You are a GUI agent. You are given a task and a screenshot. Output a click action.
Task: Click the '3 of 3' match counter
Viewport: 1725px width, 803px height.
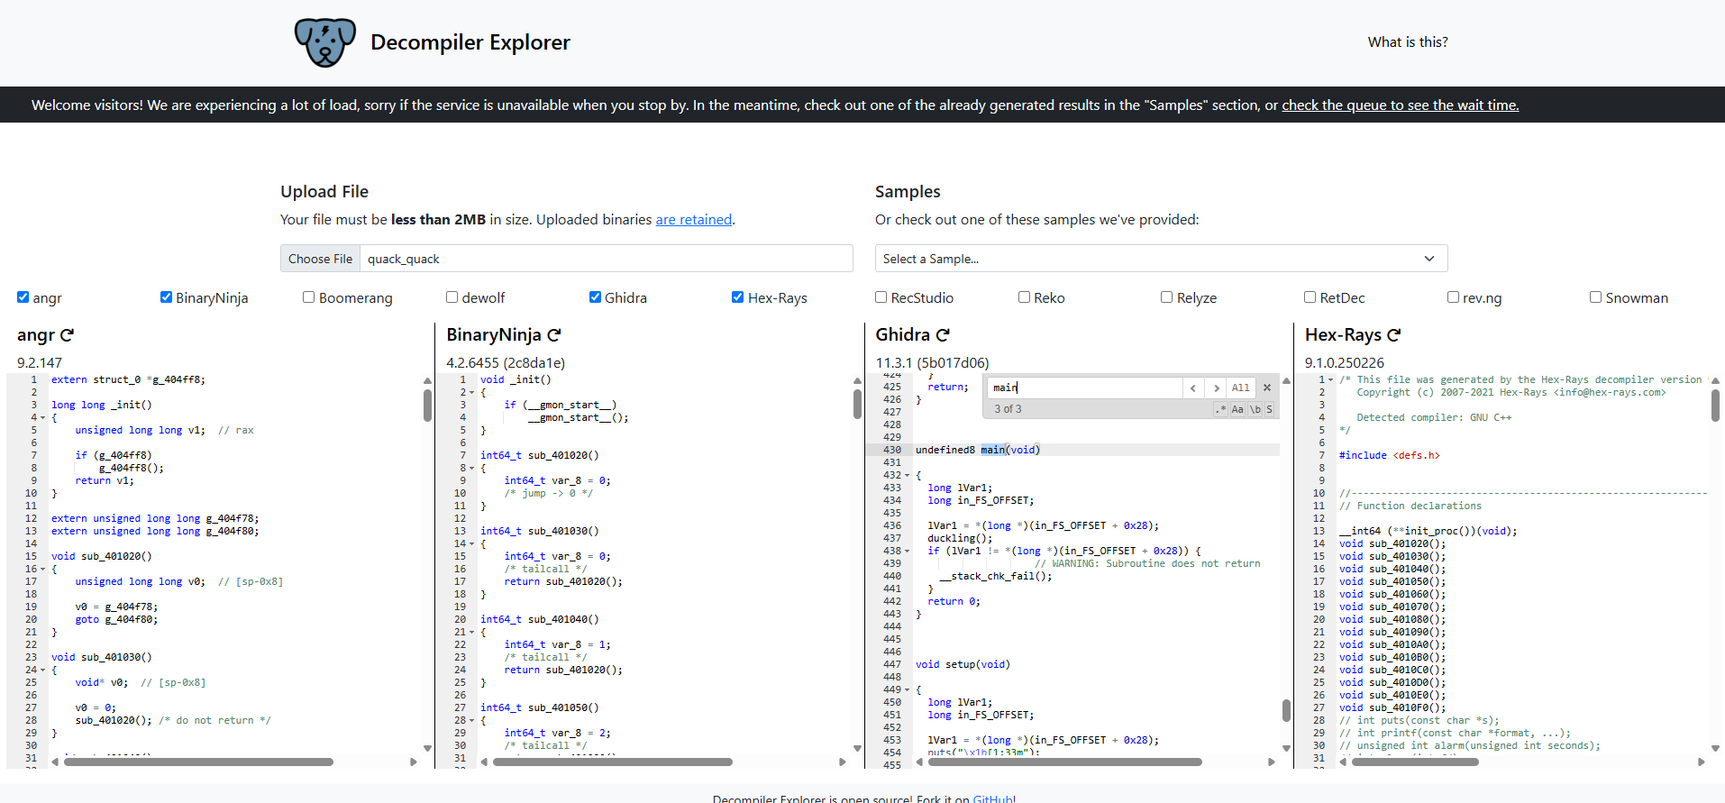point(1008,409)
